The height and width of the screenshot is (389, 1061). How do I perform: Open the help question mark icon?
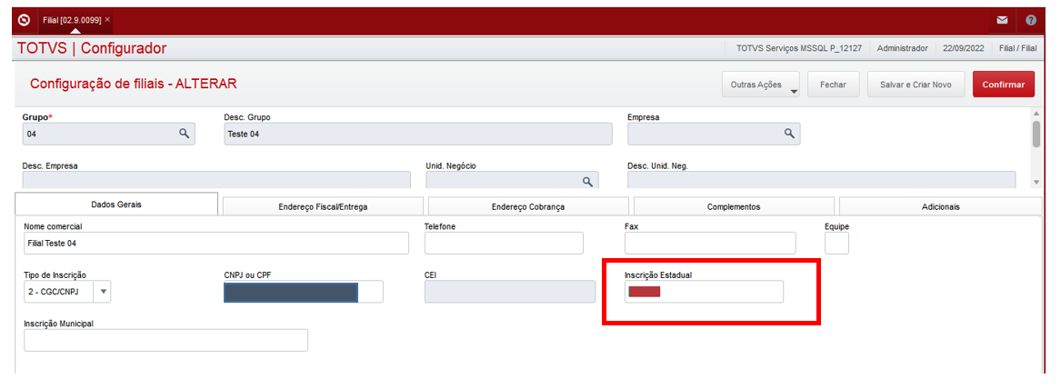[x=1031, y=20]
